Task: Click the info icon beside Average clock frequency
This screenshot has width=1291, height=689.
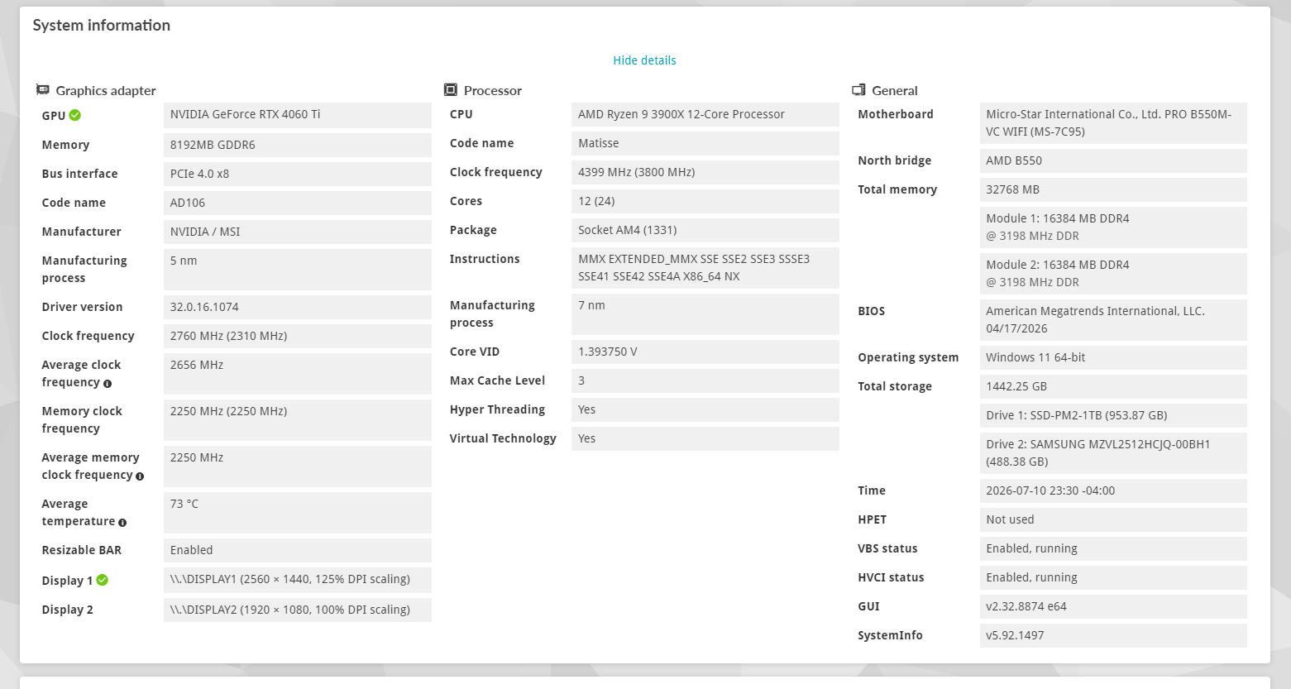Action: point(108,383)
